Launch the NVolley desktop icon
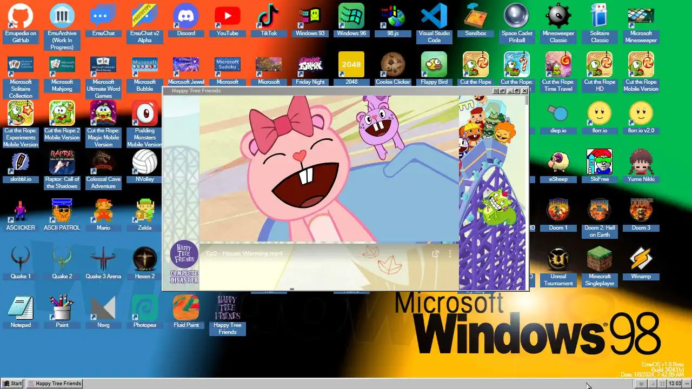 point(145,166)
